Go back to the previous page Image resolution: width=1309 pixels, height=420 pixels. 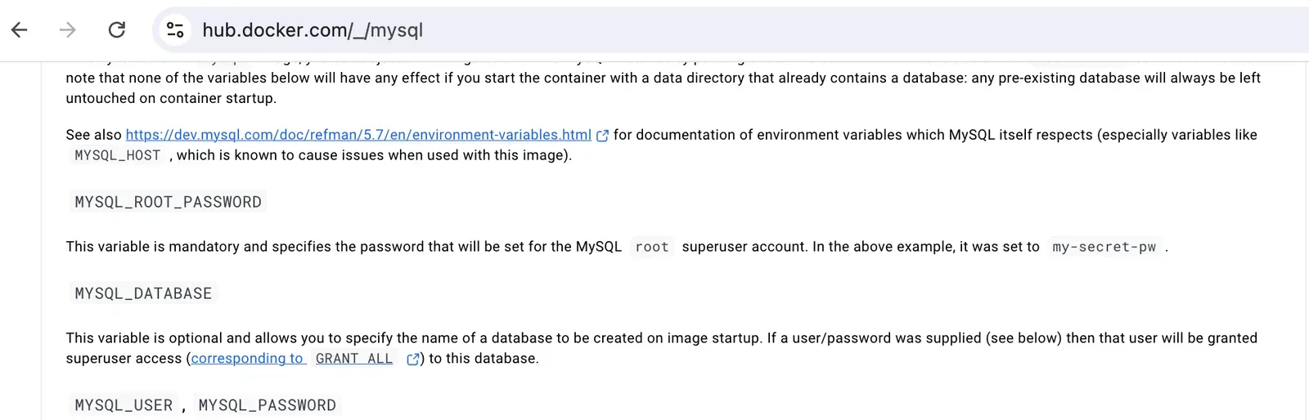click(20, 30)
